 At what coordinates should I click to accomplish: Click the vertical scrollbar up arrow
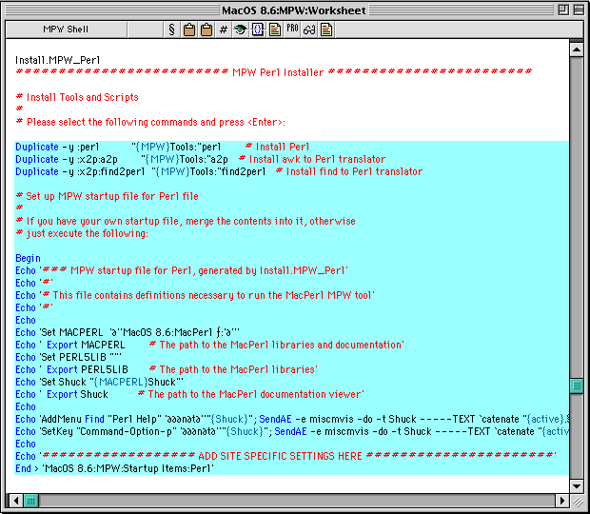click(x=577, y=49)
